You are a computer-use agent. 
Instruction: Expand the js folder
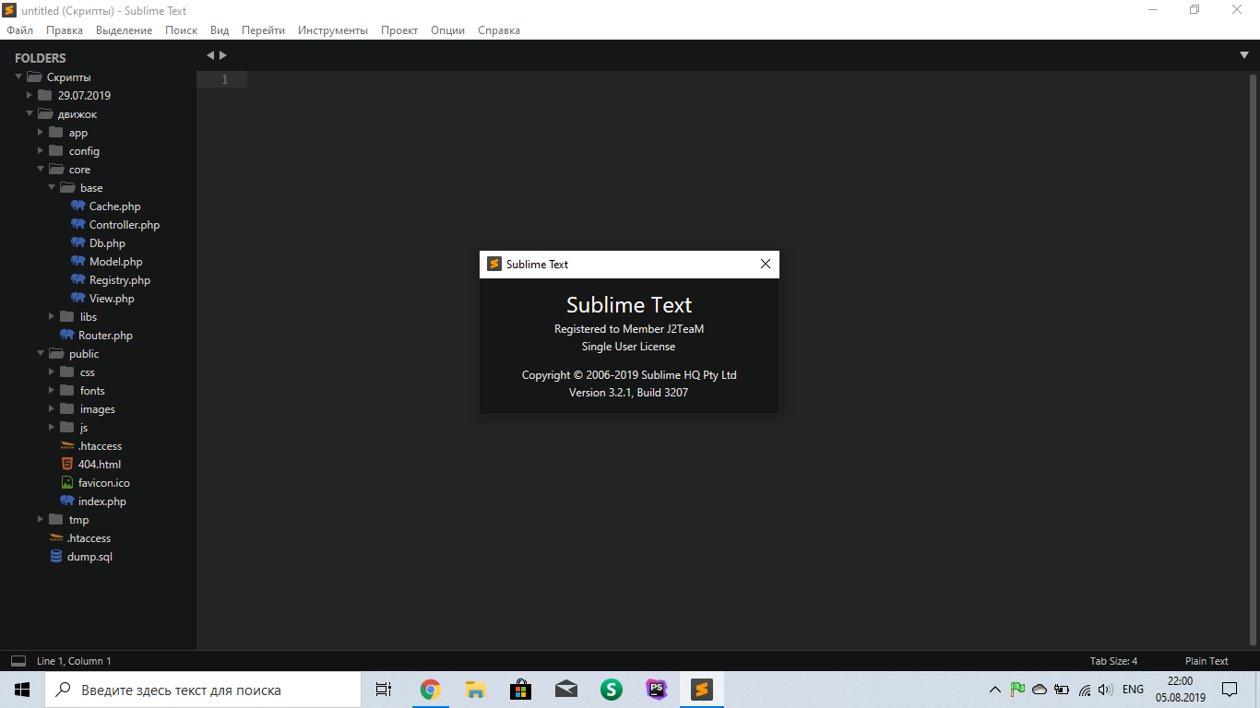click(x=52, y=428)
